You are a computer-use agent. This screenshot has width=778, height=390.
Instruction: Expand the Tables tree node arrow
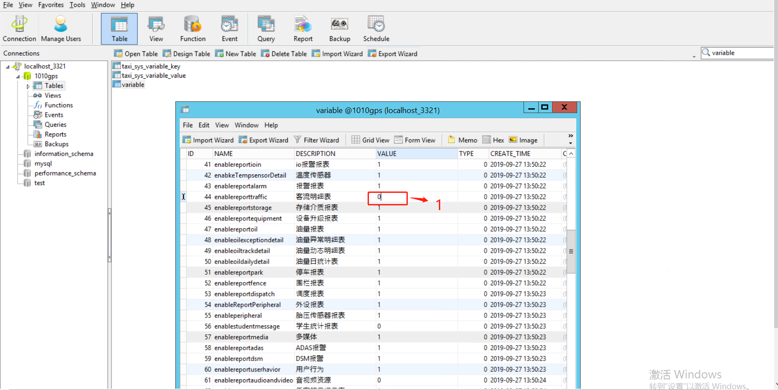(x=29, y=86)
